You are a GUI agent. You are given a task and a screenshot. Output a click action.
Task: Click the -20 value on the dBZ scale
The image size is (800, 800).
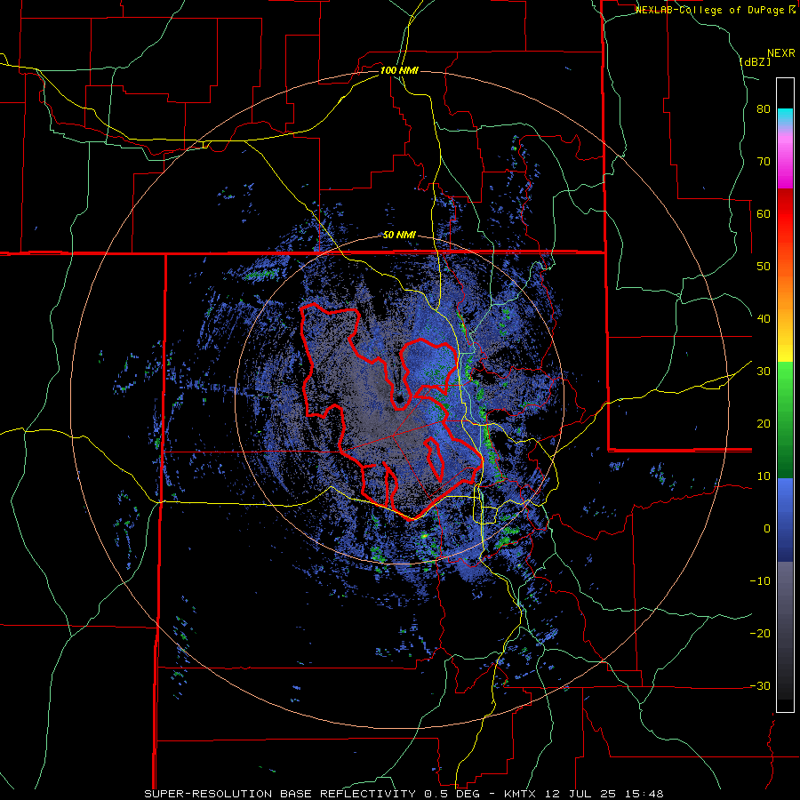coord(760,634)
